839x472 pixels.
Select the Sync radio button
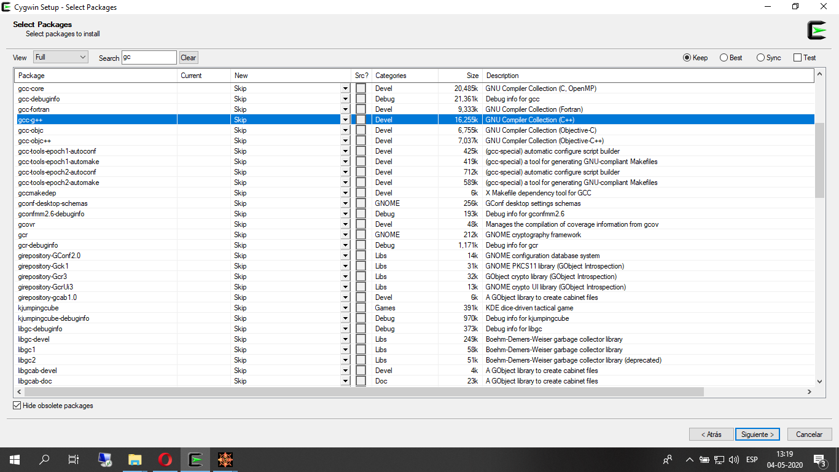760,58
